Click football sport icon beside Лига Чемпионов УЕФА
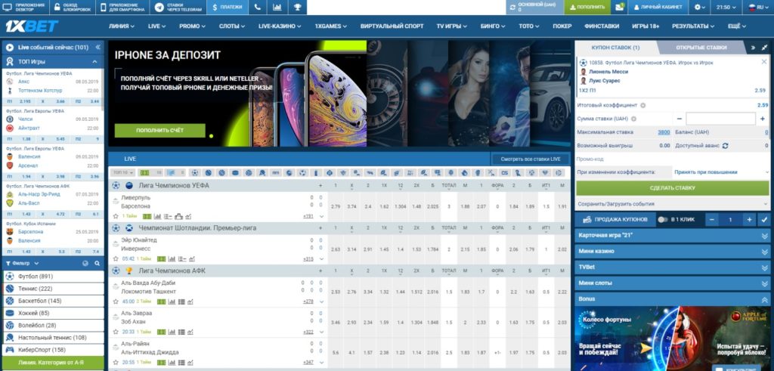This screenshot has height=371, width=774. pyautogui.click(x=116, y=186)
